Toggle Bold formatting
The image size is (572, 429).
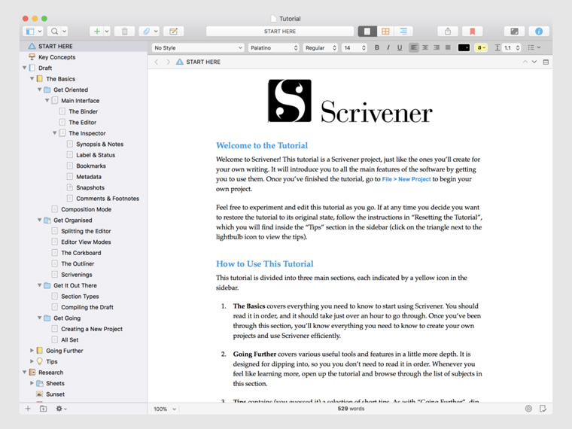pos(377,47)
